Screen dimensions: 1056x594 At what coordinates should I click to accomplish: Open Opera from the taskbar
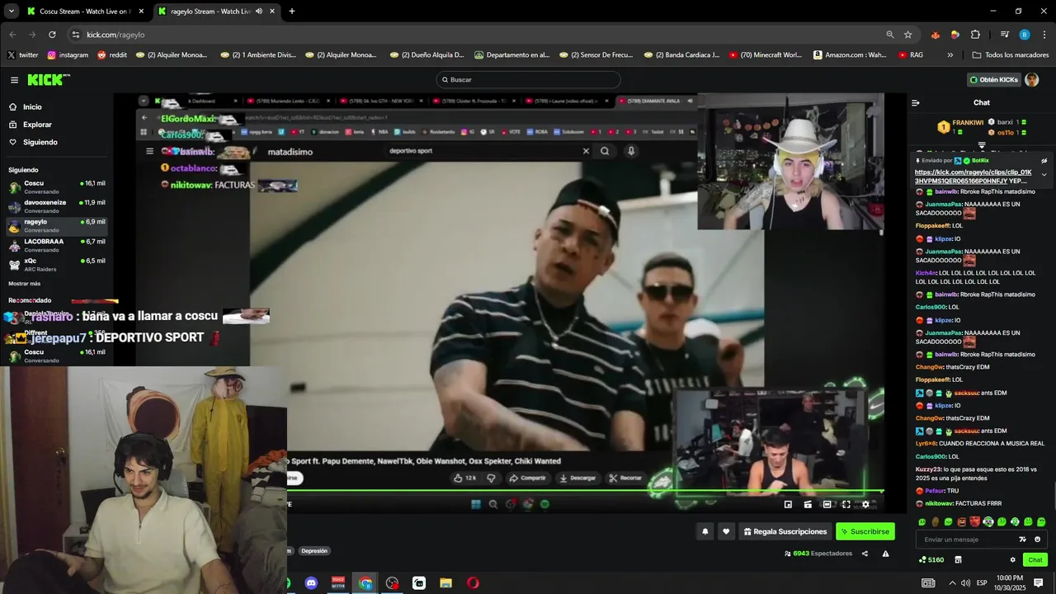473,583
